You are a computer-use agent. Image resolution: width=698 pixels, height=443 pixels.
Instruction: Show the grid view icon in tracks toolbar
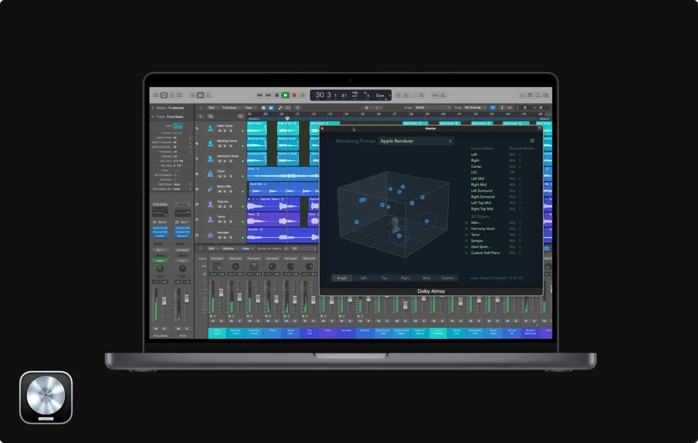pyautogui.click(x=263, y=107)
